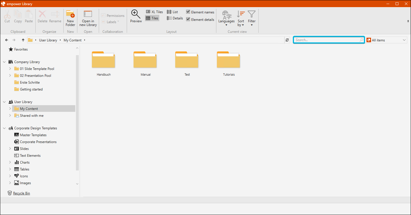The width and height of the screenshot is (411, 215).
Task: Open the Languages dropdown
Action: tap(226, 18)
